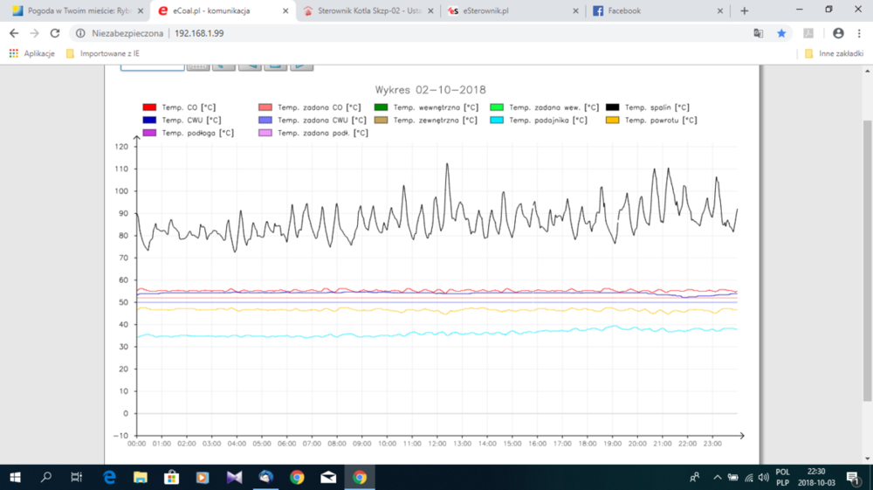Viewport: 873px width, 490px height.
Task: Bookmark this page with the star icon
Action: [781, 33]
